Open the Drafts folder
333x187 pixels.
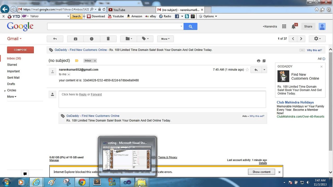click(x=11, y=84)
